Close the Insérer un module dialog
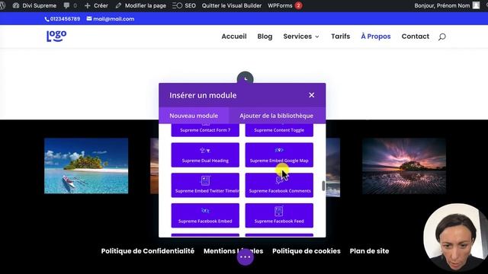488x274 pixels. click(x=312, y=95)
